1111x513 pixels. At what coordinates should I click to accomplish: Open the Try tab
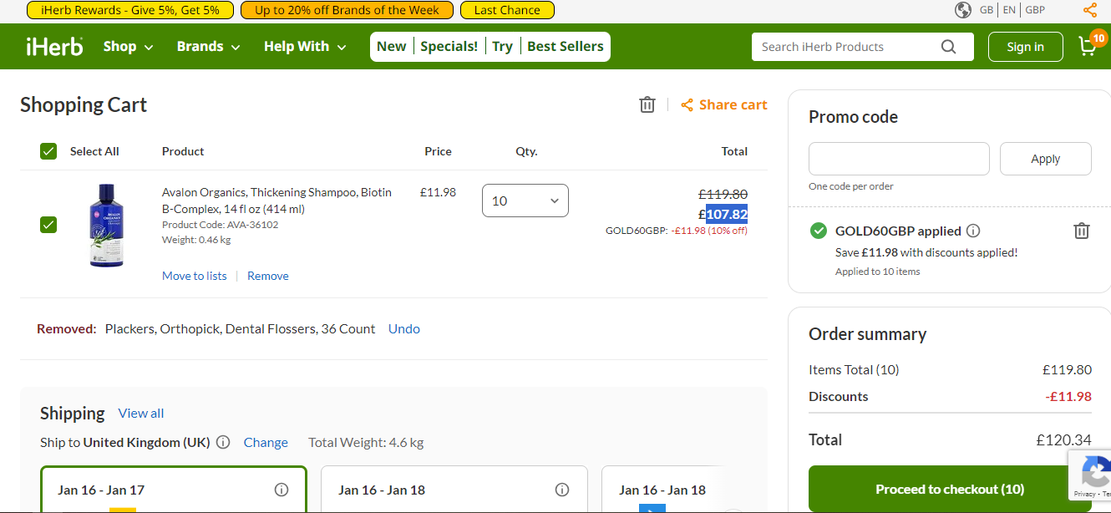[x=502, y=47]
